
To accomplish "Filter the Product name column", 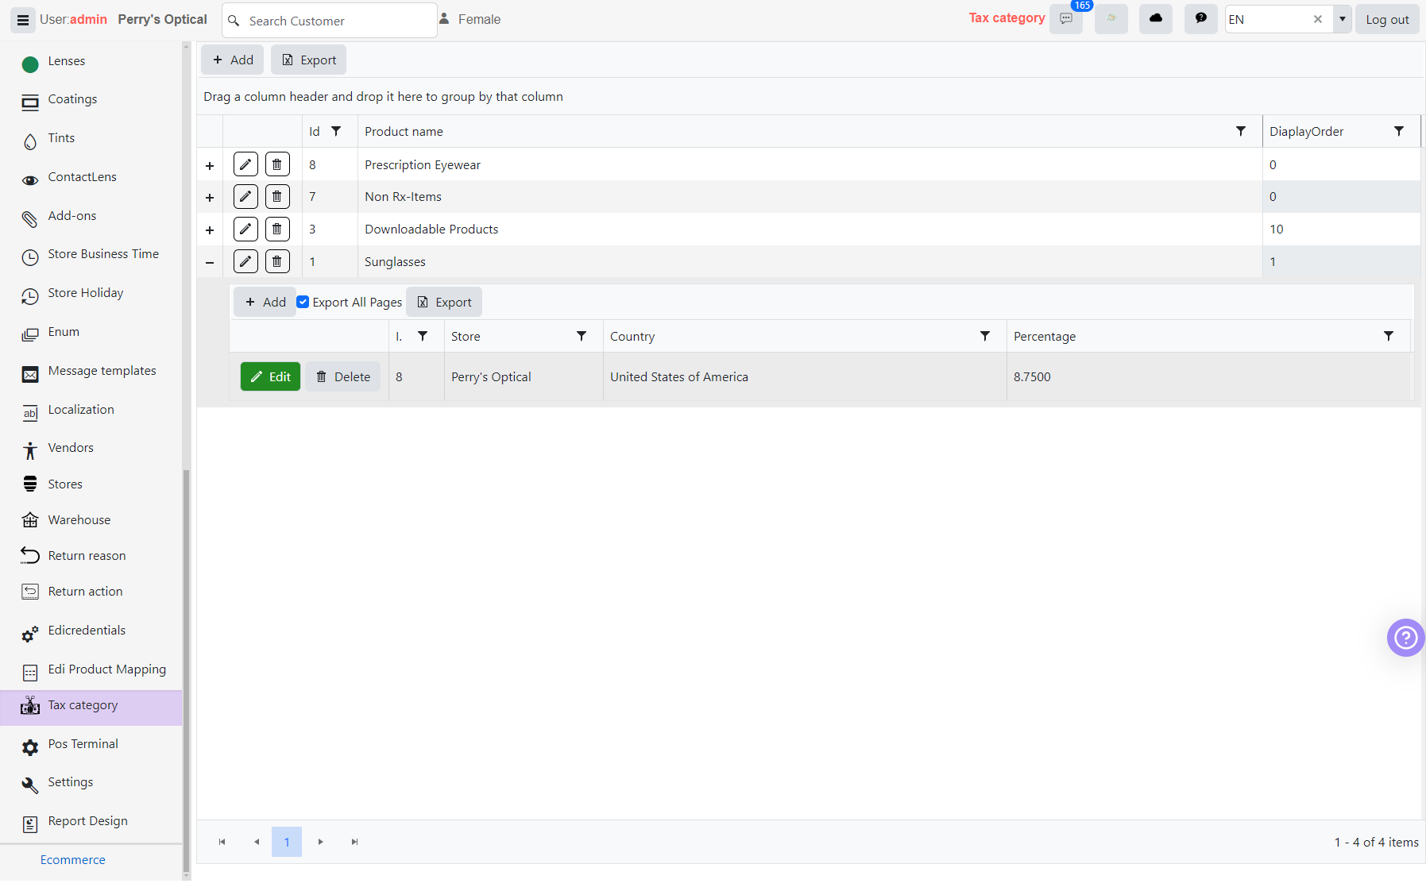I will pos(1241,131).
